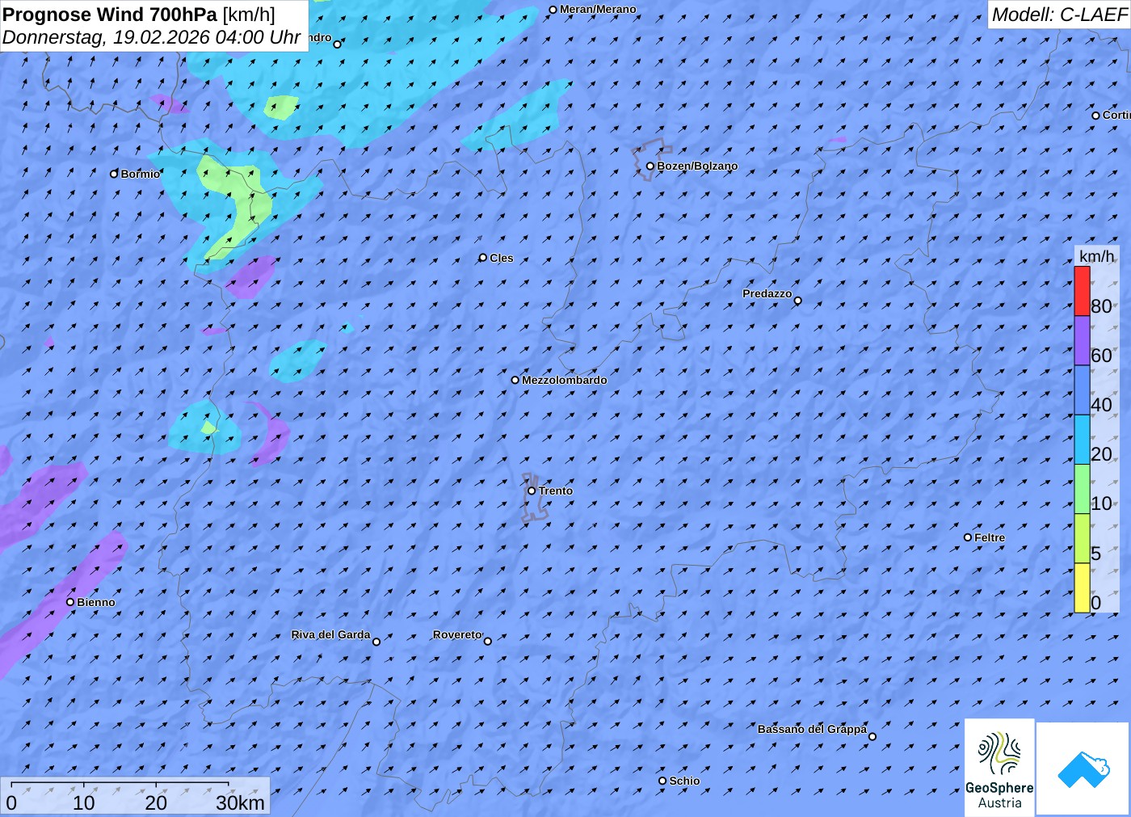Click the 'Bienno' label text
1131x817 pixels.
[x=96, y=602]
